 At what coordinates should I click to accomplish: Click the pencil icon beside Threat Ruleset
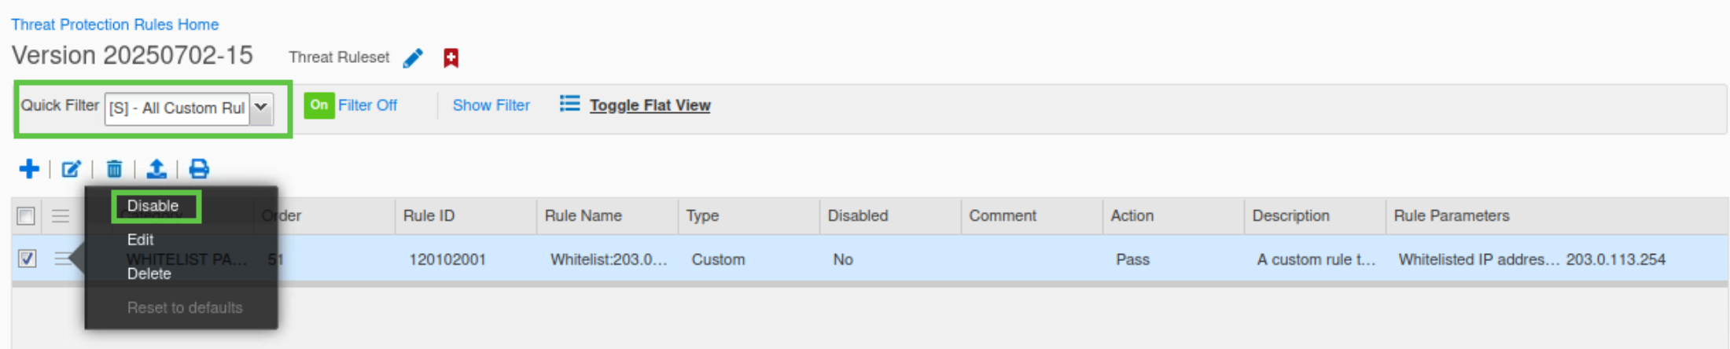[413, 58]
